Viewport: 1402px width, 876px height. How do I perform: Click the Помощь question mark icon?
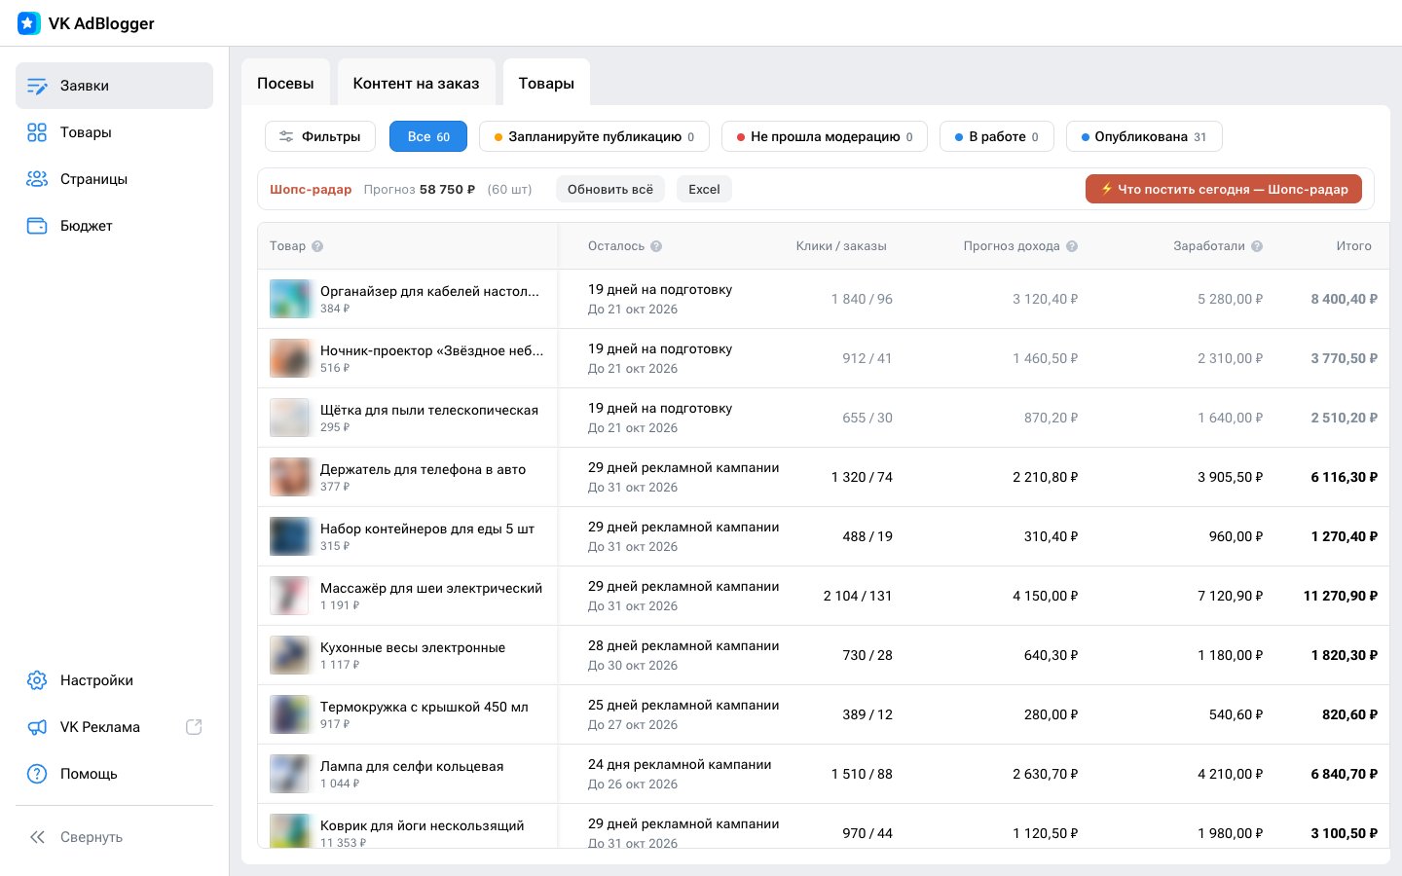37,774
